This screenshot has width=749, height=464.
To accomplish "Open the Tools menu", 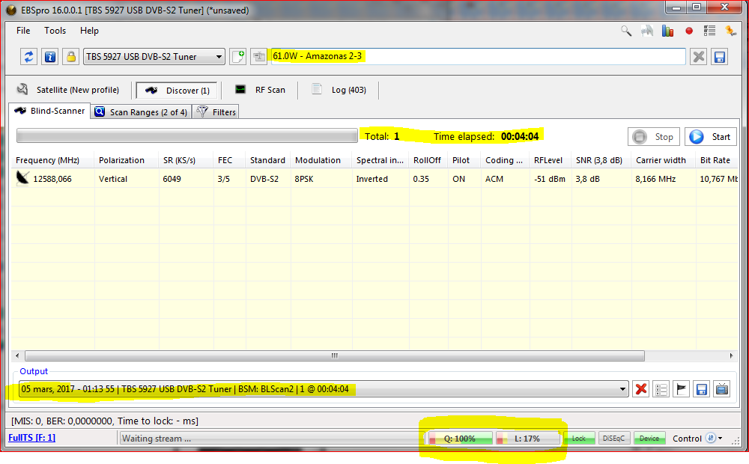I will coord(55,31).
